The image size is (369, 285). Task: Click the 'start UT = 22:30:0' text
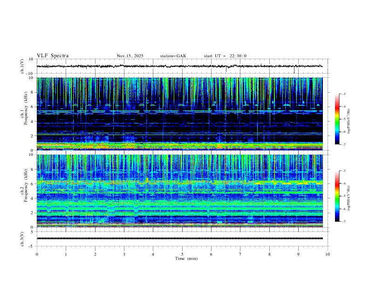[x=225, y=56]
